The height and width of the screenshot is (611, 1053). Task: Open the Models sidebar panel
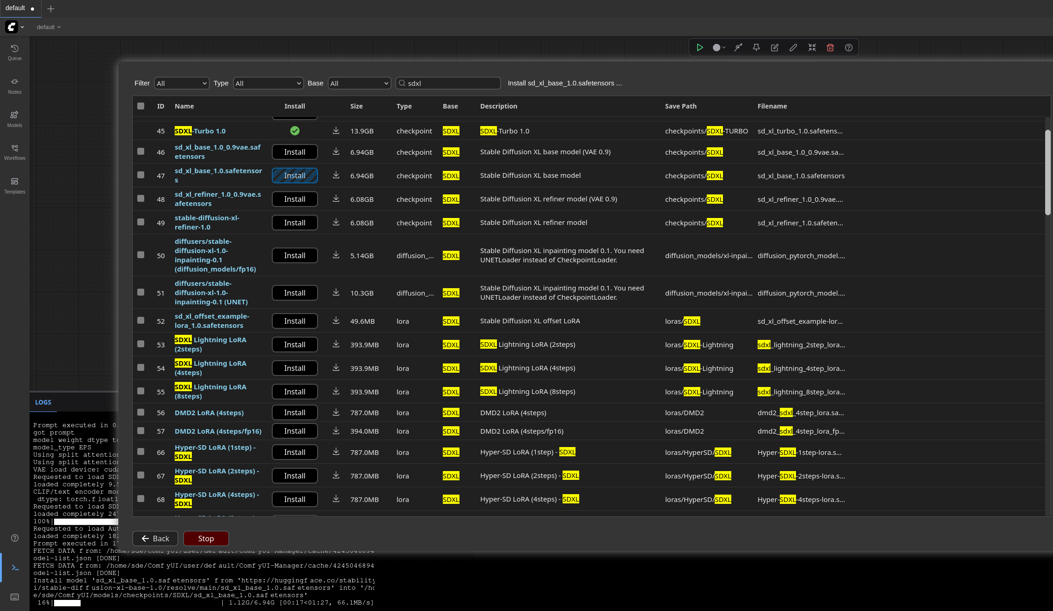tap(15, 119)
